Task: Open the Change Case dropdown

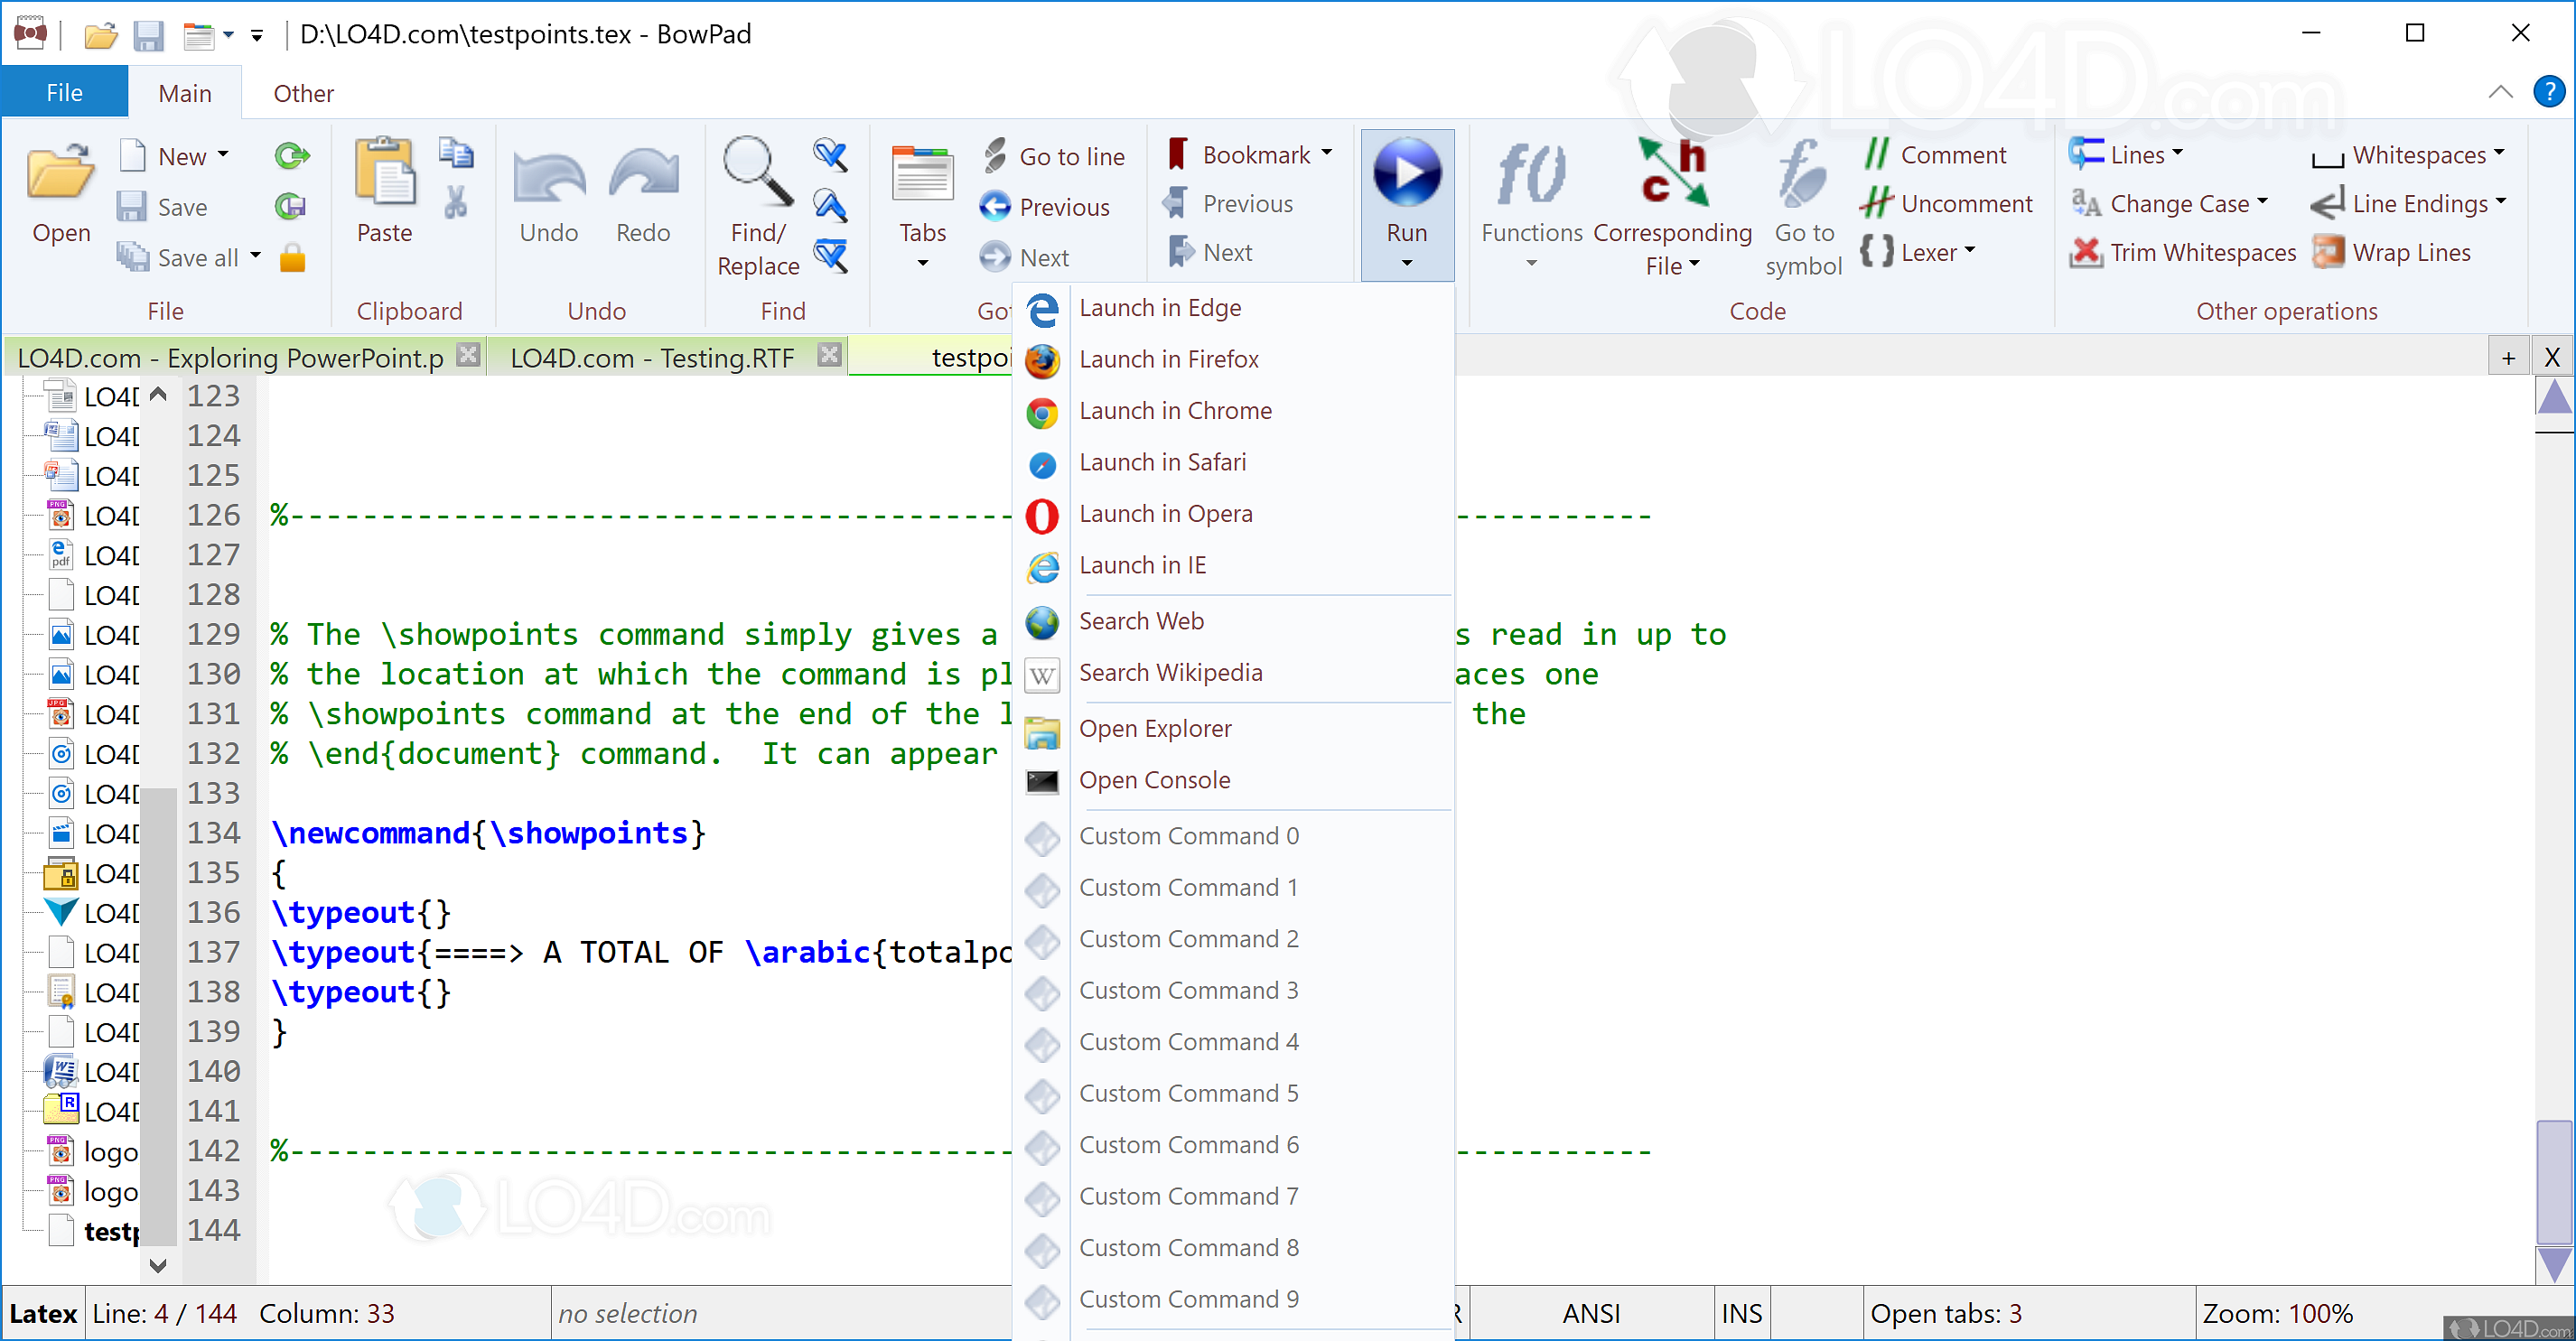Action: click(2168, 203)
